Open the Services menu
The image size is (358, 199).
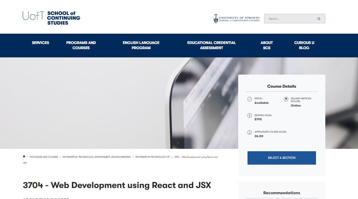click(40, 43)
